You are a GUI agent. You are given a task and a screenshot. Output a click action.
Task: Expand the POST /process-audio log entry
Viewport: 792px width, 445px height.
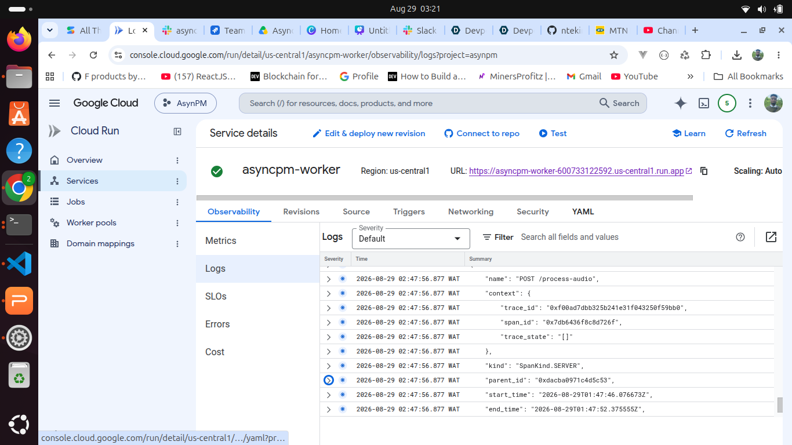click(x=329, y=279)
